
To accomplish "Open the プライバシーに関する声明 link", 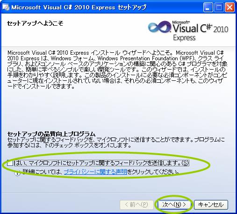I will coord(95,172).
